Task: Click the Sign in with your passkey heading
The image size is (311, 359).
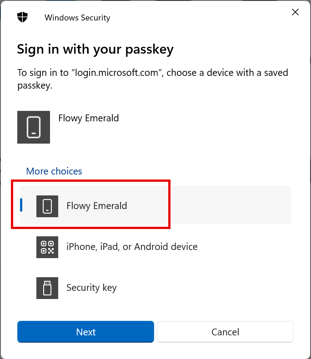Action: point(95,50)
